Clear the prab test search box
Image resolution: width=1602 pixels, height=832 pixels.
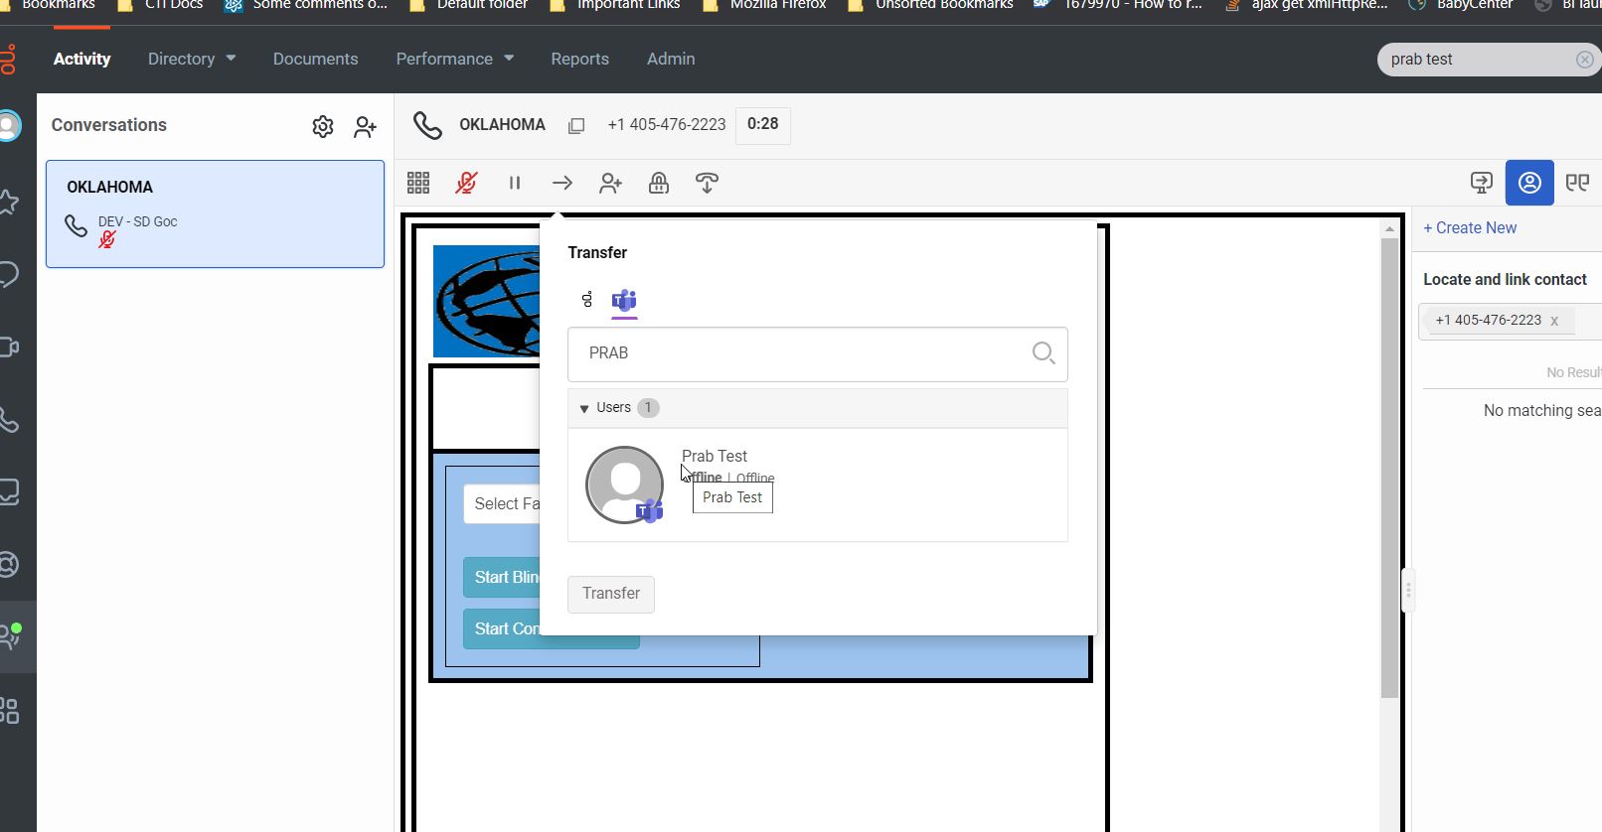1585,60
